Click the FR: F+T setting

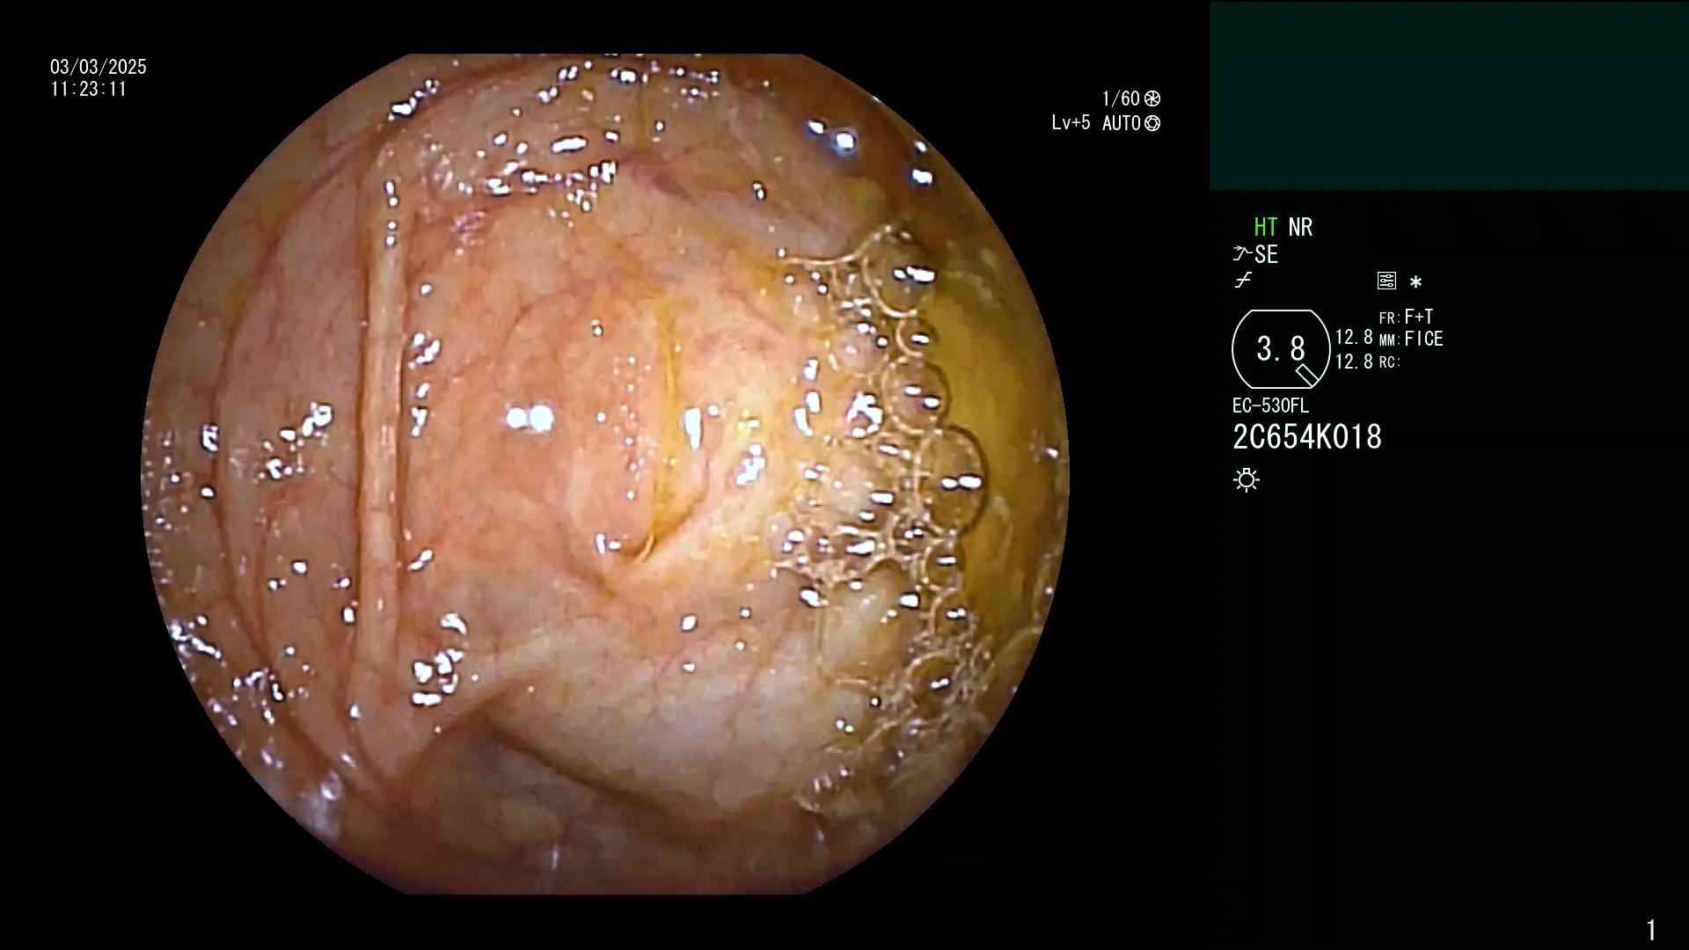pos(1407,317)
